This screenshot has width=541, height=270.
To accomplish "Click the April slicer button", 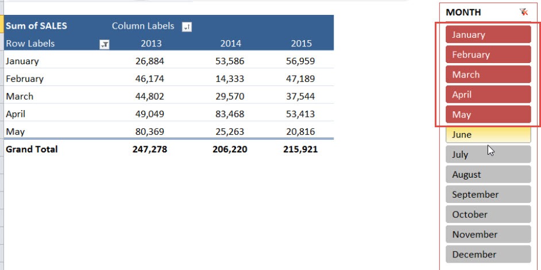I will (x=488, y=95).
